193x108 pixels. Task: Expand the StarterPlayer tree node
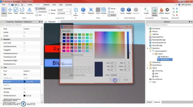click(147, 65)
